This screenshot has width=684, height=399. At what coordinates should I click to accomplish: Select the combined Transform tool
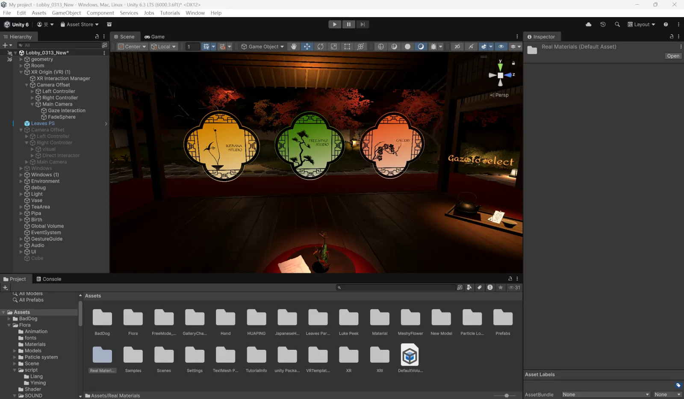pos(360,47)
